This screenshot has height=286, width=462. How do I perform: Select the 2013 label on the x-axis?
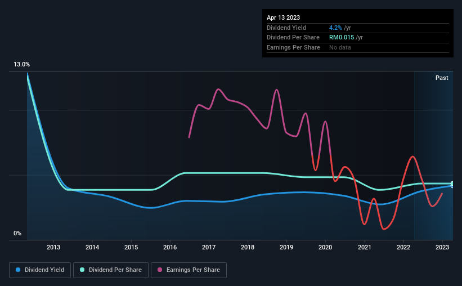pyautogui.click(x=53, y=247)
